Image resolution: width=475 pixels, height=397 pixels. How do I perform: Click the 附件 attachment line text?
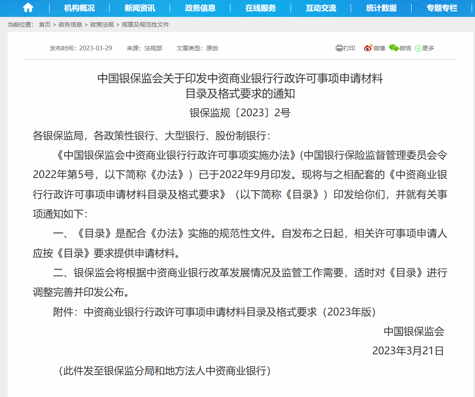click(214, 312)
